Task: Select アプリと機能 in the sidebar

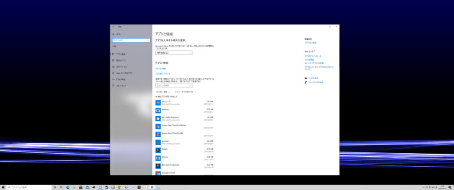Action: pyautogui.click(x=131, y=54)
